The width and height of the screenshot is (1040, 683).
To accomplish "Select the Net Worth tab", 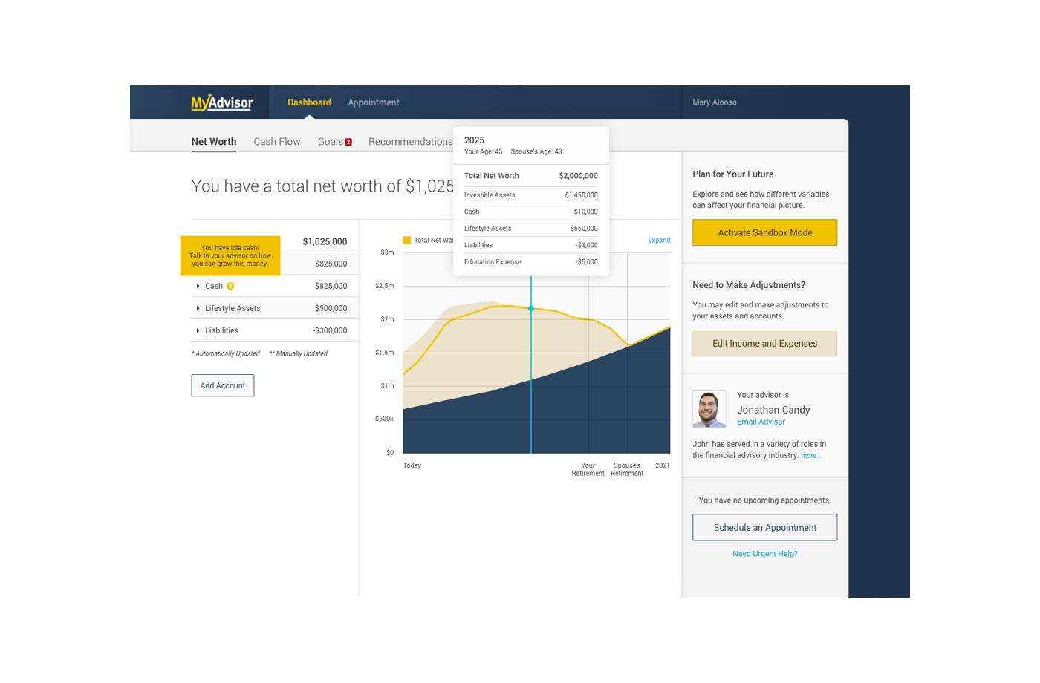I will pyautogui.click(x=214, y=142).
